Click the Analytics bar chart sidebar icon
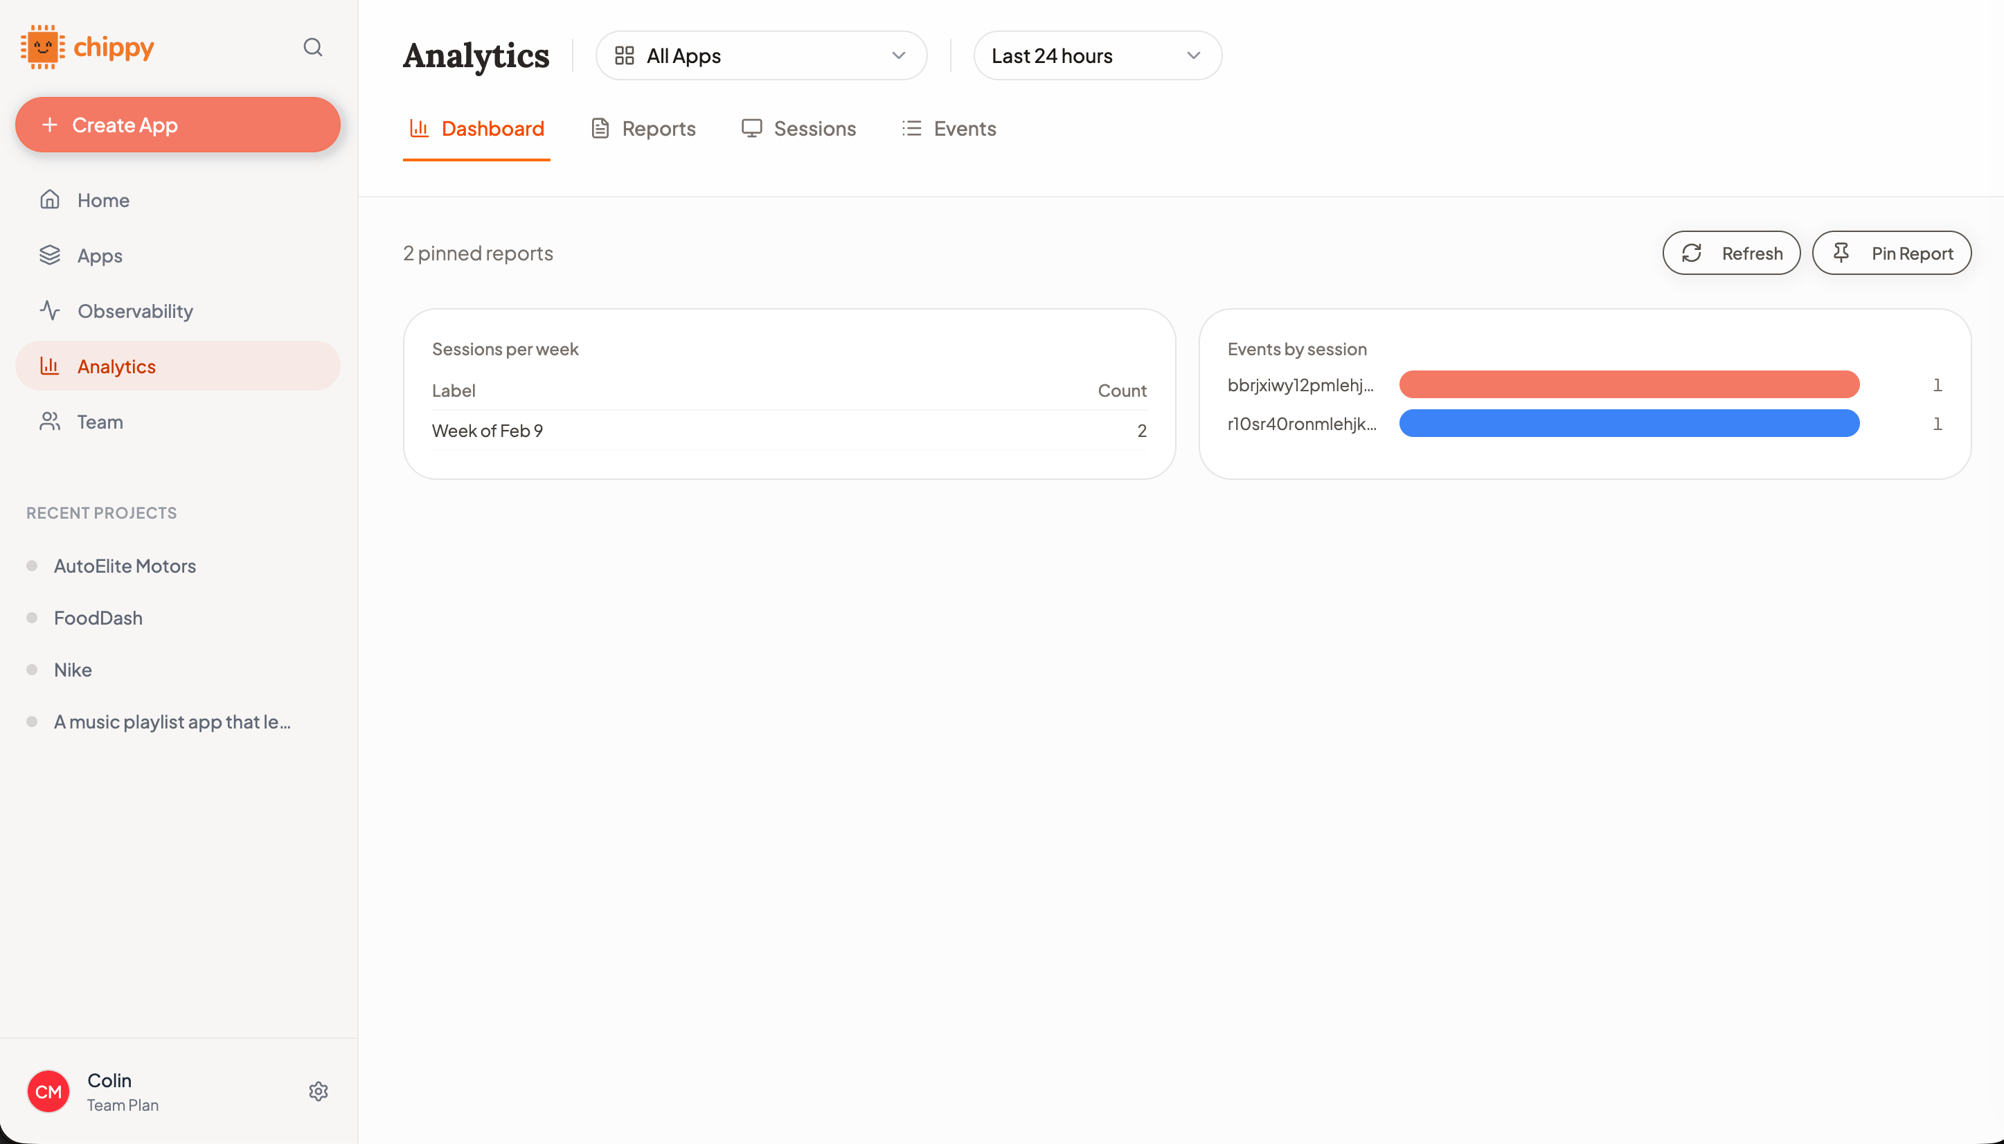 [x=49, y=366]
